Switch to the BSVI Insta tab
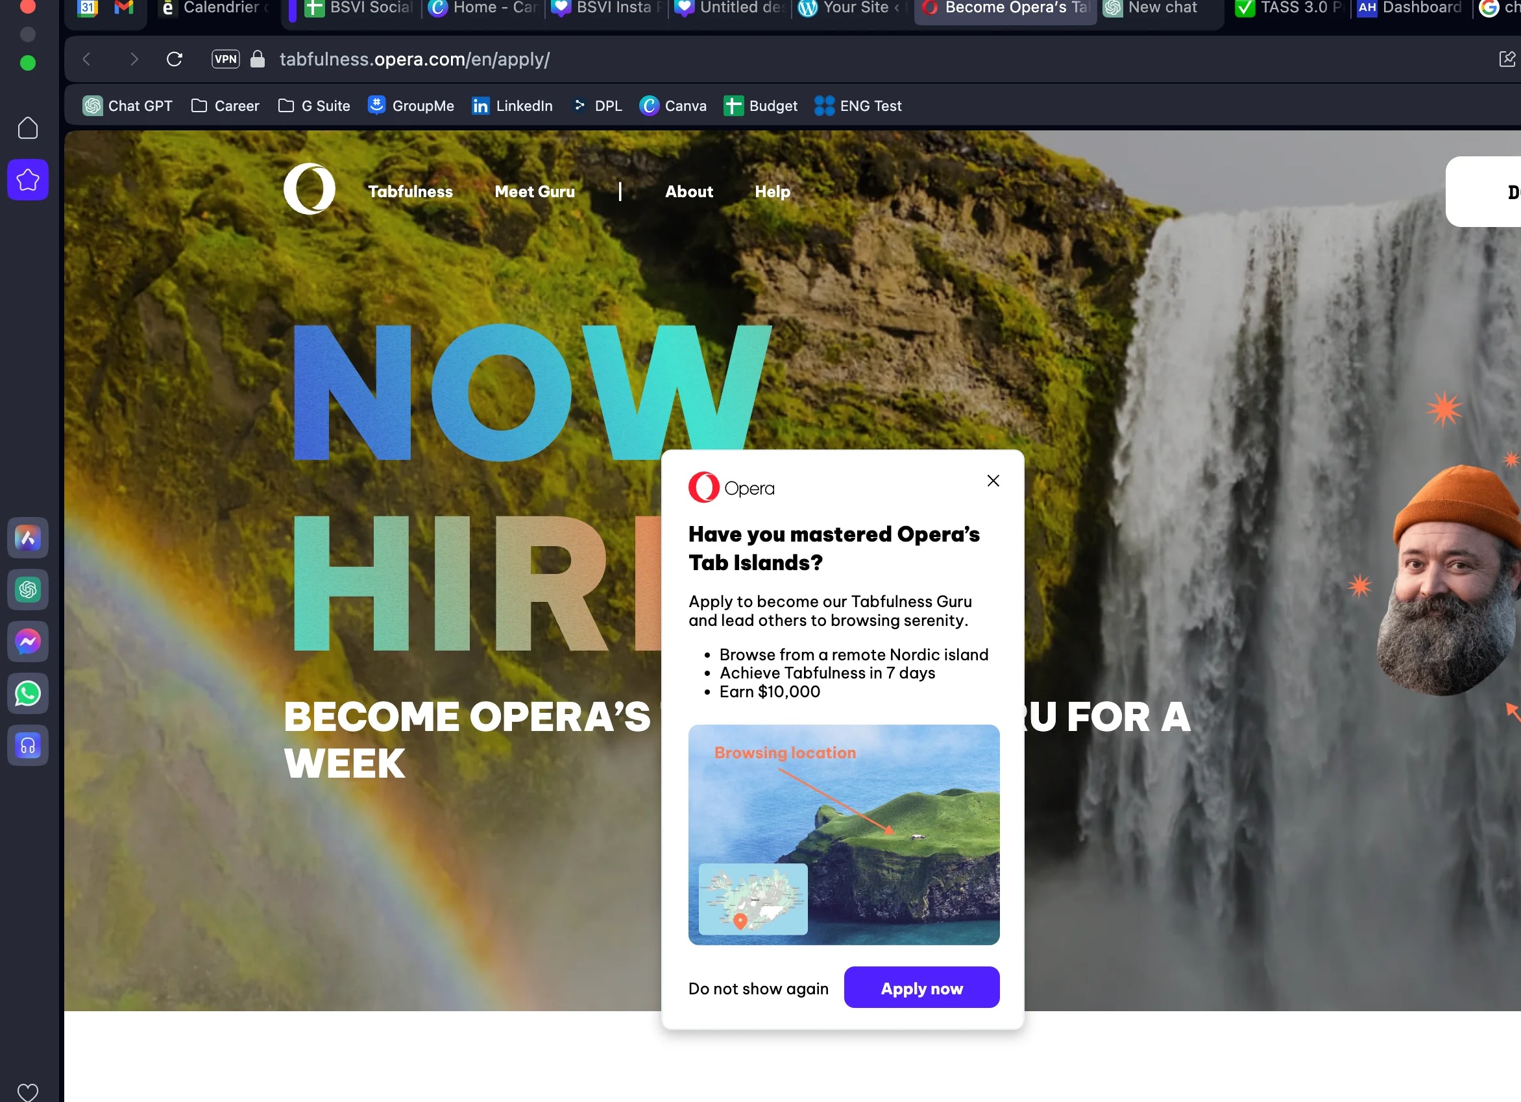Screen dimensions: 1521x1102 (606, 8)
